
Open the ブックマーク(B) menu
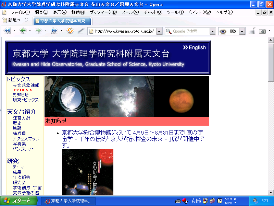pos(103,12)
